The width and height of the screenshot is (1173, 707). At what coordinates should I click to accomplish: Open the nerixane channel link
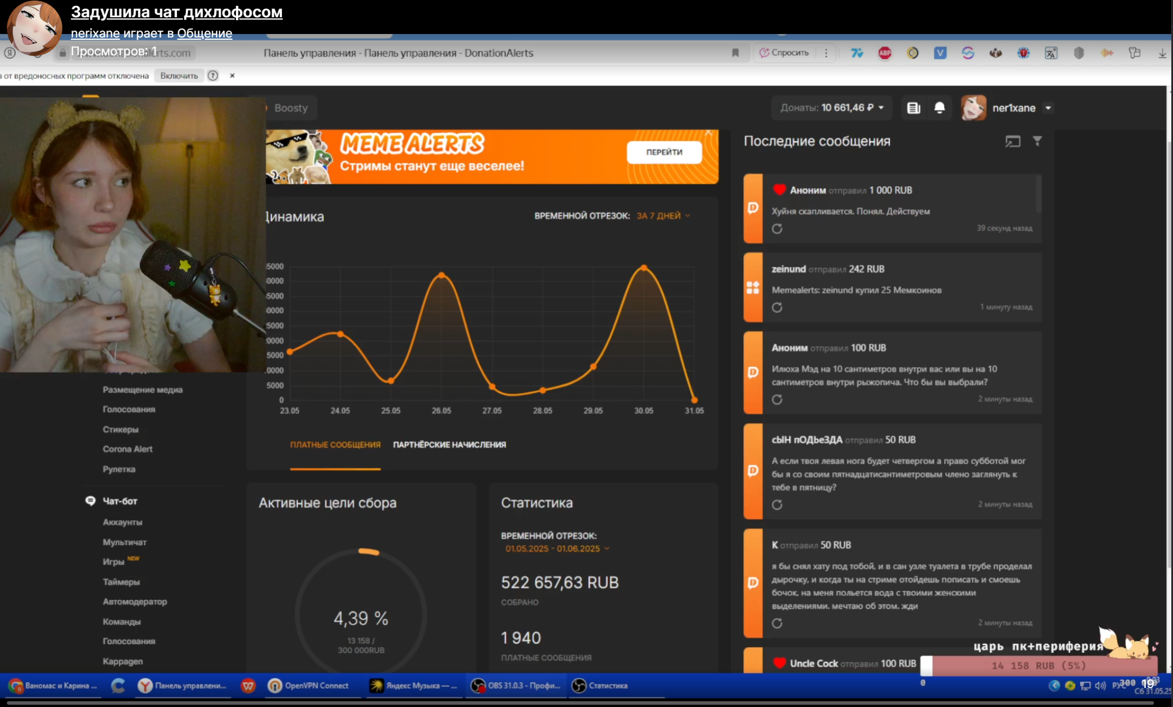(x=95, y=33)
